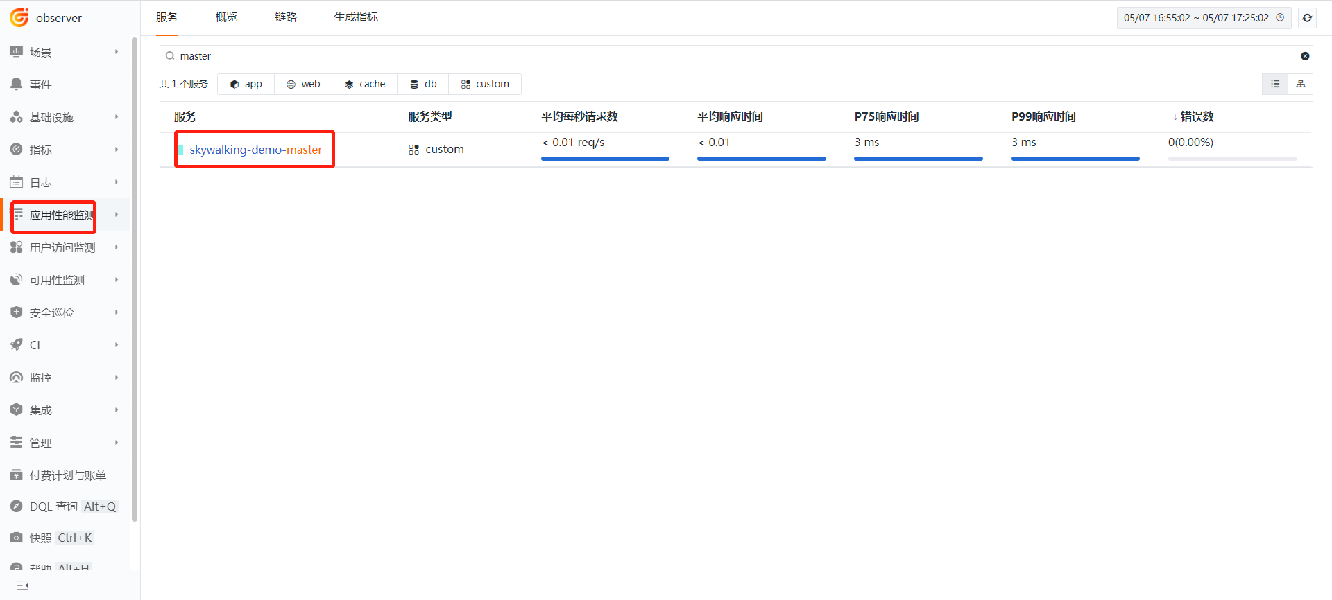Open the time range picker
The height and width of the screenshot is (600, 1332).
point(1204,18)
